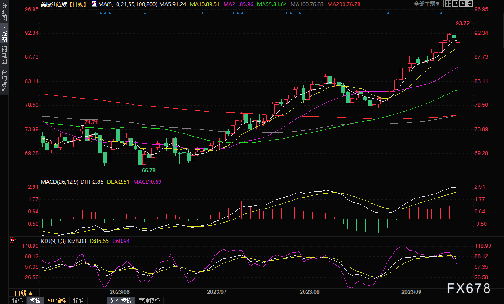504x304 pixels.
Task: Click the KDJ panel settings gear icon
Action: (12, 240)
